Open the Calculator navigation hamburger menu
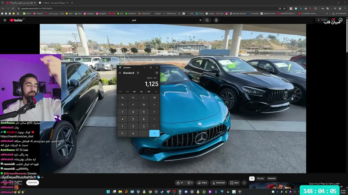The image size is (348, 195). (x=120, y=73)
